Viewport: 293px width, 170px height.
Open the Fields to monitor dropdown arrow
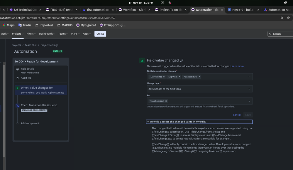[x=249, y=77]
